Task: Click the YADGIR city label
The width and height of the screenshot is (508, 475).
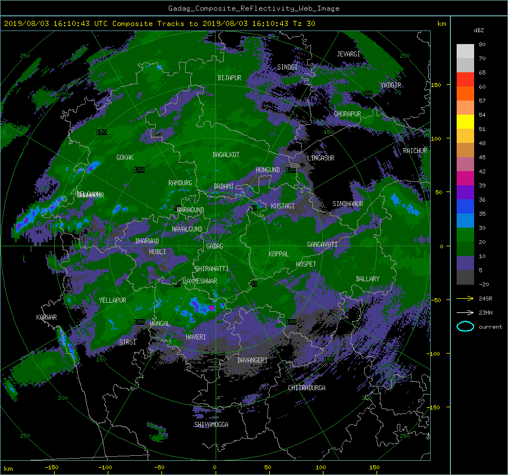Action: [391, 85]
